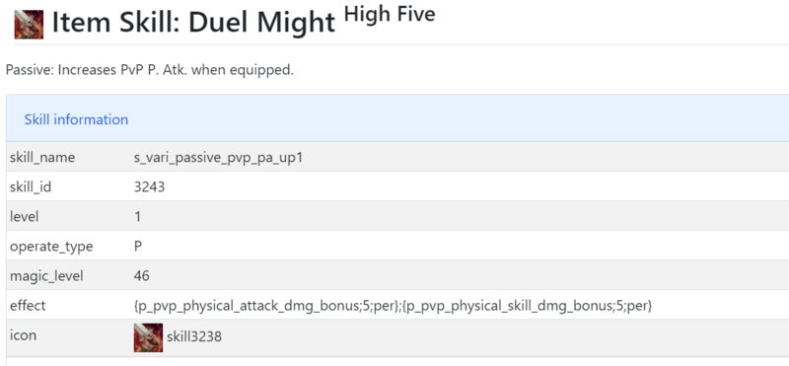Viewport: 789px width, 366px height.
Task: Click the skill3238 icon thumbnail
Action: (148, 337)
